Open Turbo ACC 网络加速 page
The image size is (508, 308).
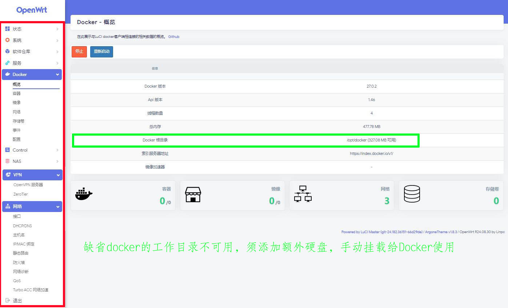[31, 290]
